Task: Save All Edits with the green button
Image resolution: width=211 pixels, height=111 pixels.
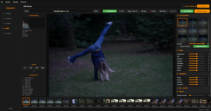Action: pyautogui.click(x=187, y=11)
